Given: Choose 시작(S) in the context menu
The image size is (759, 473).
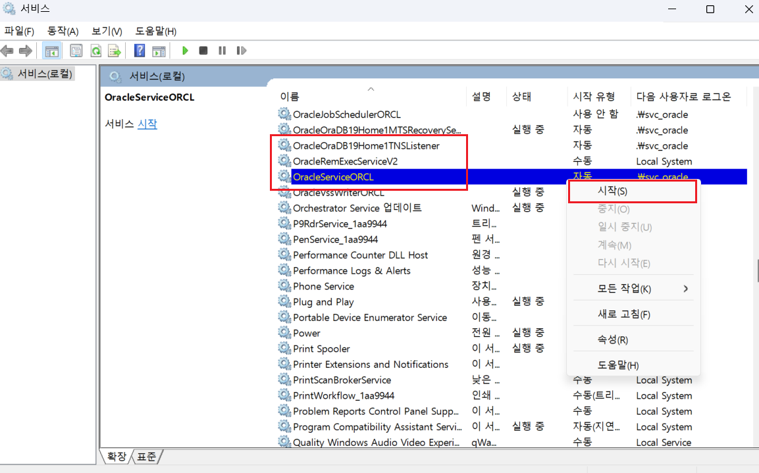Looking at the screenshot, I should 633,191.
